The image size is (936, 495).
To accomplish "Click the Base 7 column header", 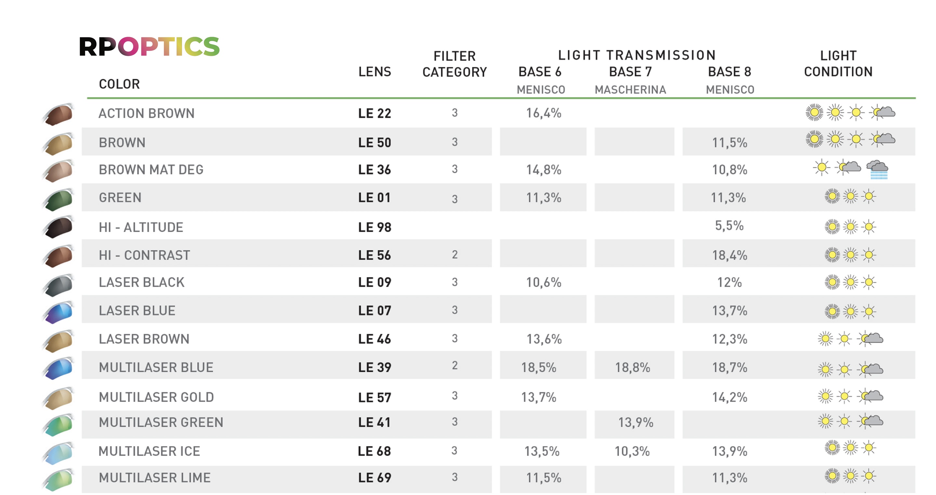I will click(x=630, y=72).
